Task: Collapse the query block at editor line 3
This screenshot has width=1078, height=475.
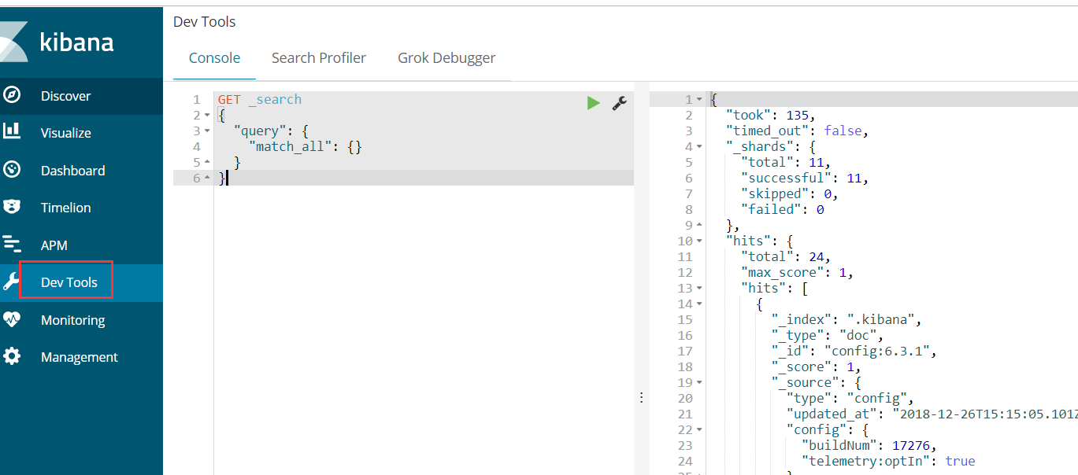Action: click(207, 131)
